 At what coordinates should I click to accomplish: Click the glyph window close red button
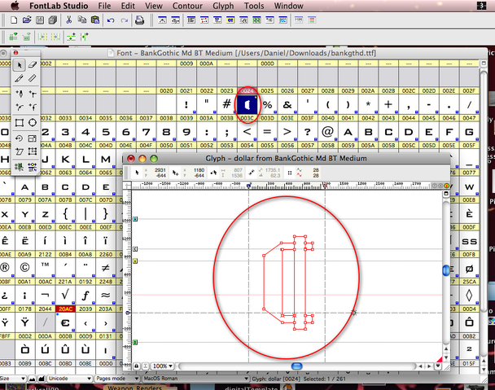click(131, 159)
